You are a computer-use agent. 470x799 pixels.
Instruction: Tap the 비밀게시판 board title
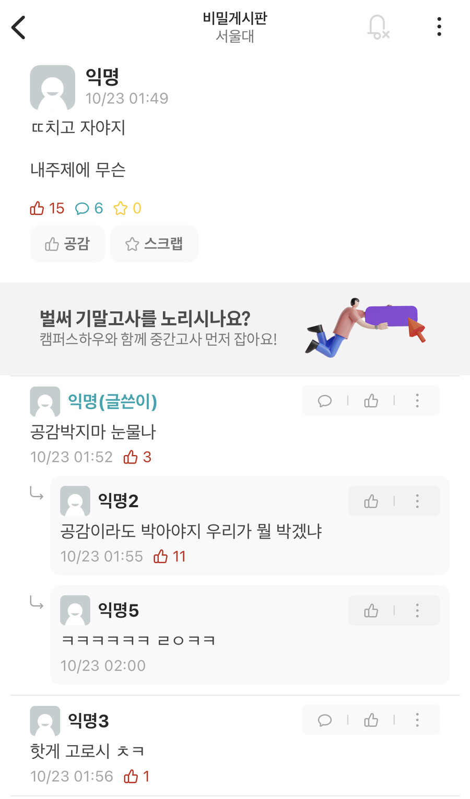tap(235, 19)
